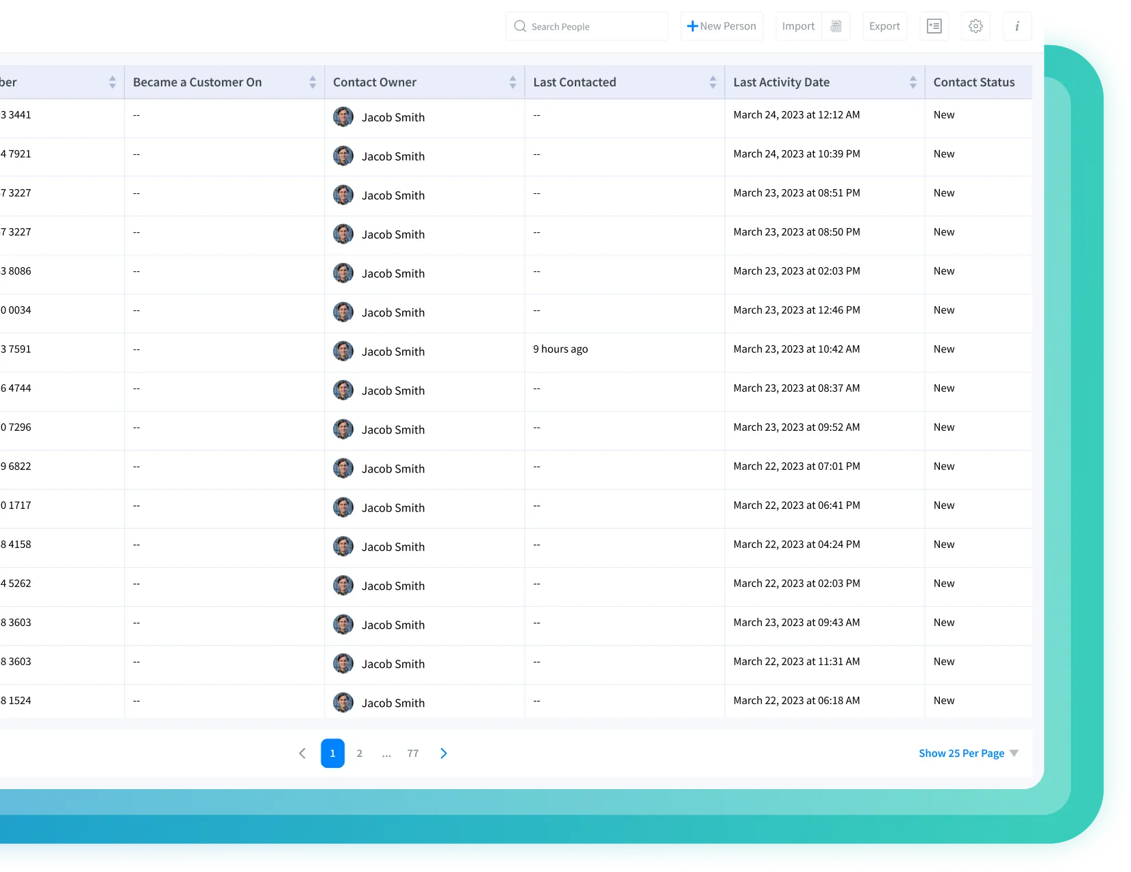Viewport: 1131px width, 872px height.
Task: Sort by Last Activity Date arrows
Action: [912, 82]
